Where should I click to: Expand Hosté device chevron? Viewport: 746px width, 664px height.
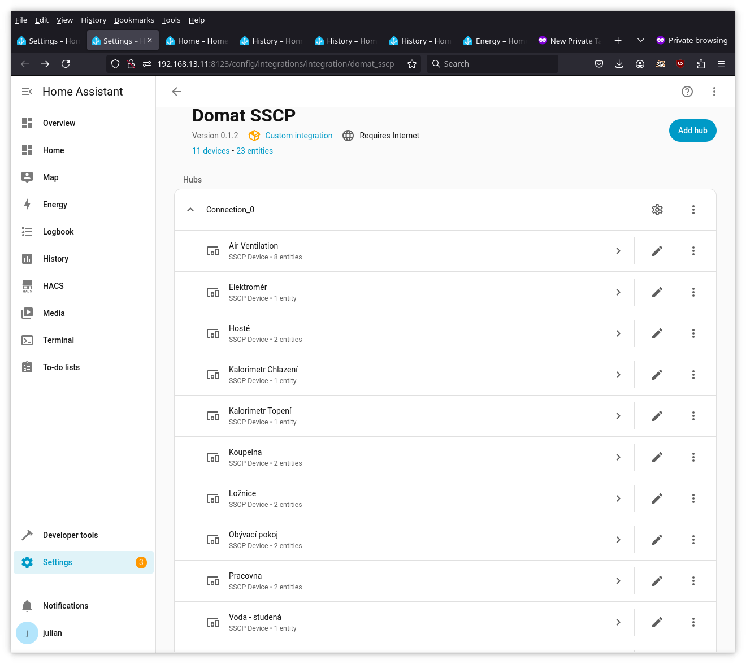pyautogui.click(x=618, y=333)
